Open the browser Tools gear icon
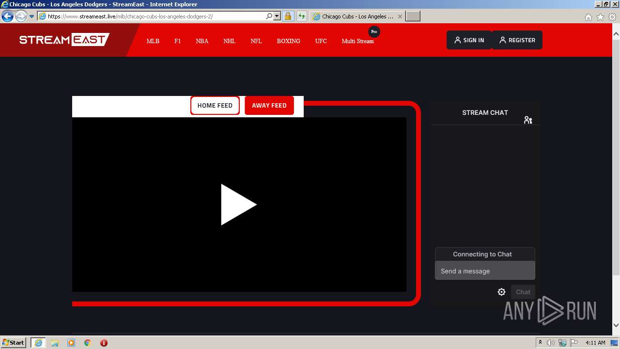This screenshot has width=620, height=349. point(612,17)
